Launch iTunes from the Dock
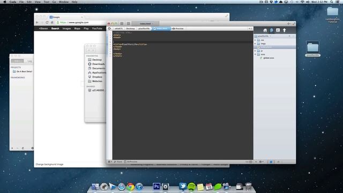This screenshot has height=193, width=343. pos(139,187)
